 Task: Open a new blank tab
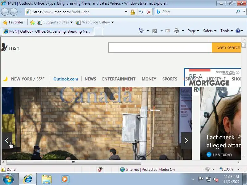(x=98, y=32)
